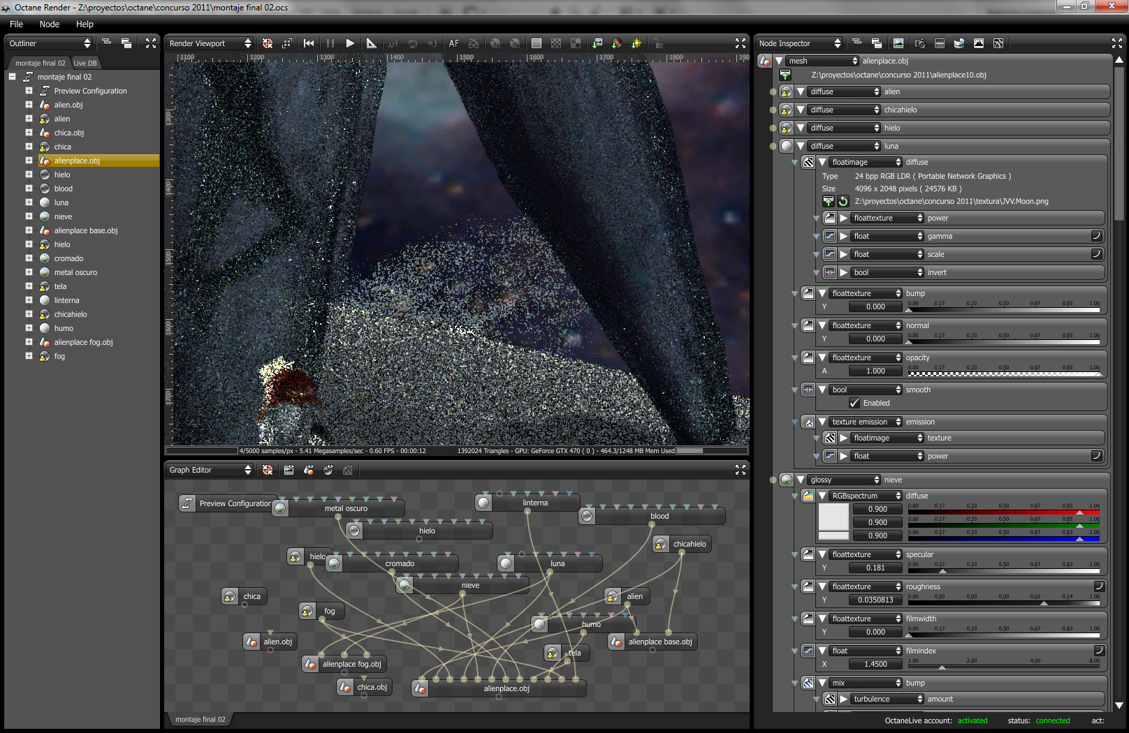The height and width of the screenshot is (733, 1129).
Task: Select the metal oscuro item in Outliner
Action: [75, 272]
